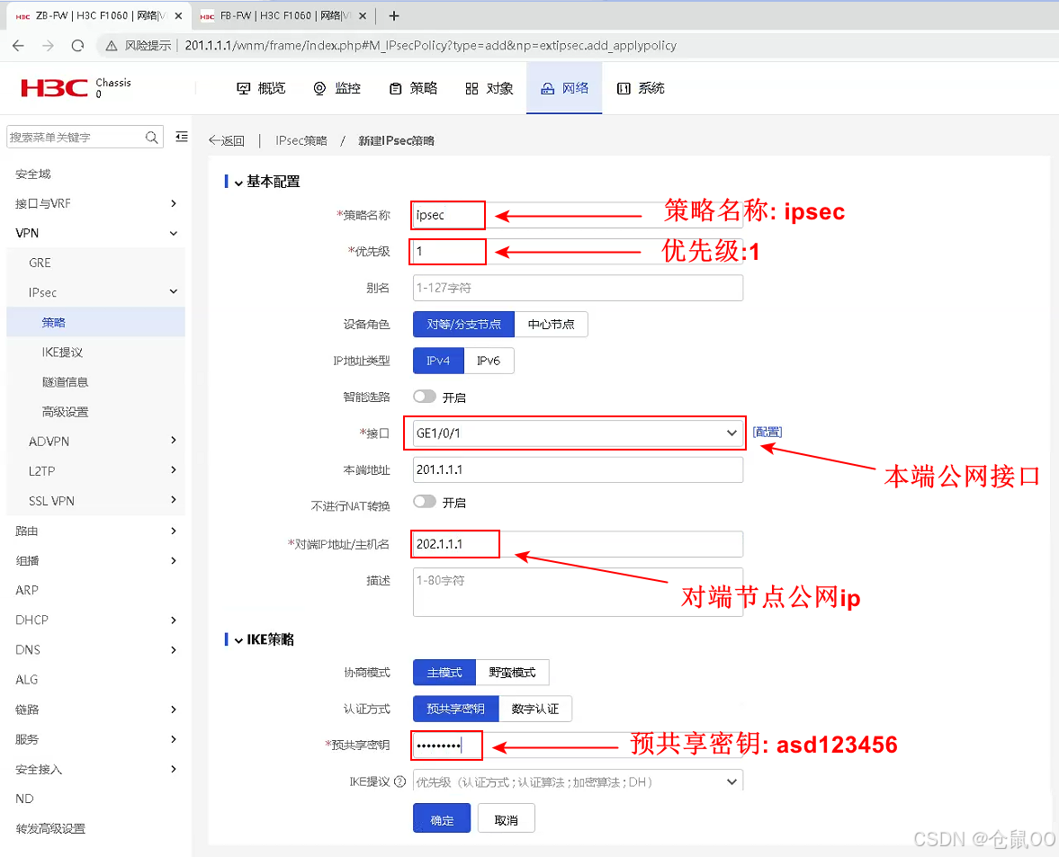Viewport: 1059px width, 857px height.
Task: Open the 接口 GE1/0/1 dropdown
Action: (x=731, y=433)
